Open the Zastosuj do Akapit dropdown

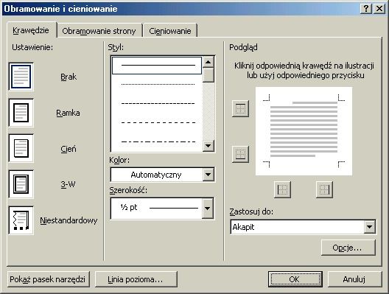click(369, 227)
